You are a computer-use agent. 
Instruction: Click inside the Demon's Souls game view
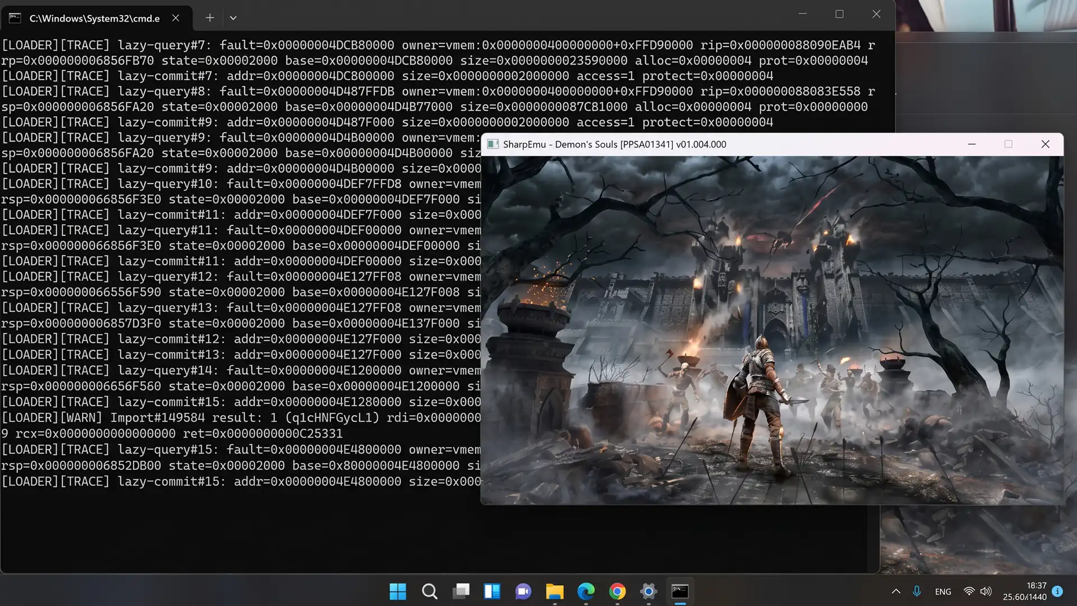(772, 330)
